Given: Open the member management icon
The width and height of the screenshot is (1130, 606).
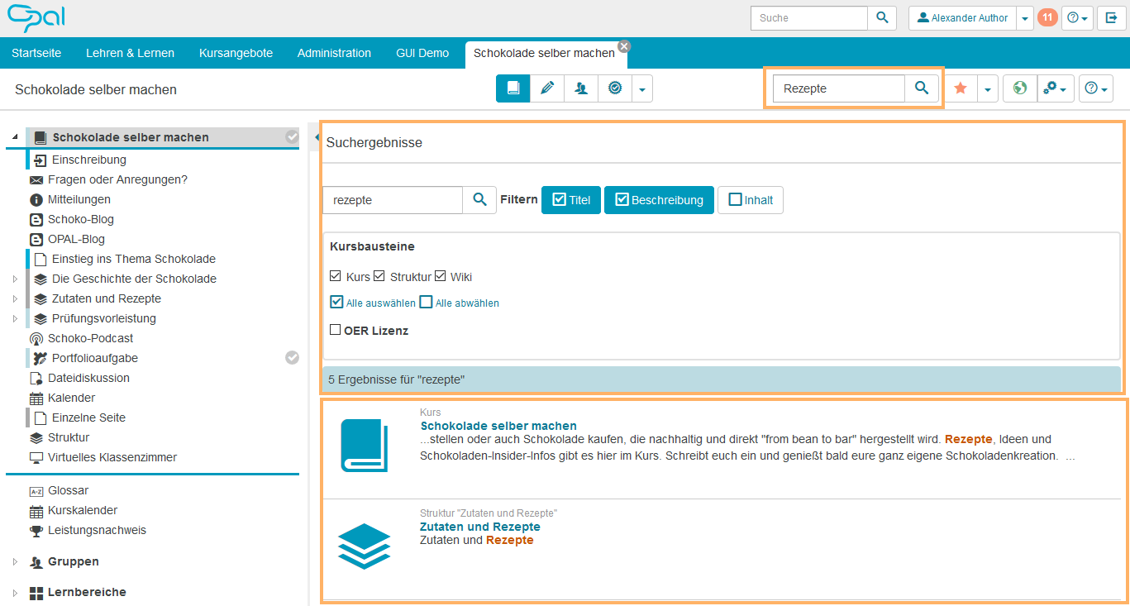Looking at the screenshot, I should point(581,88).
